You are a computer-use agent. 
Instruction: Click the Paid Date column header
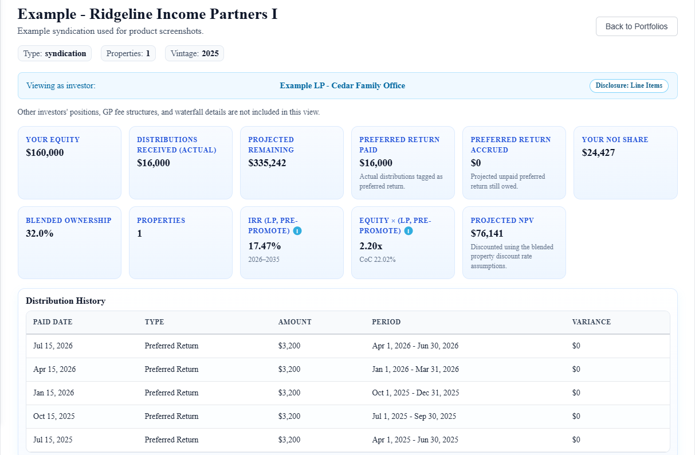pos(53,322)
